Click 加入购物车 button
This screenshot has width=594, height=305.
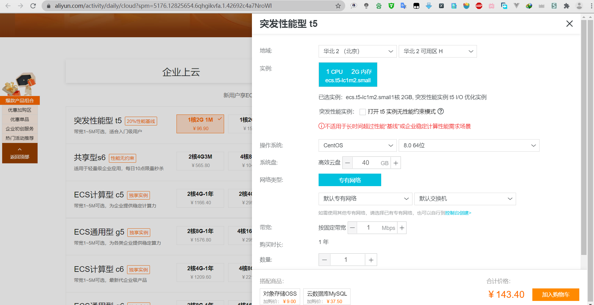(556, 294)
